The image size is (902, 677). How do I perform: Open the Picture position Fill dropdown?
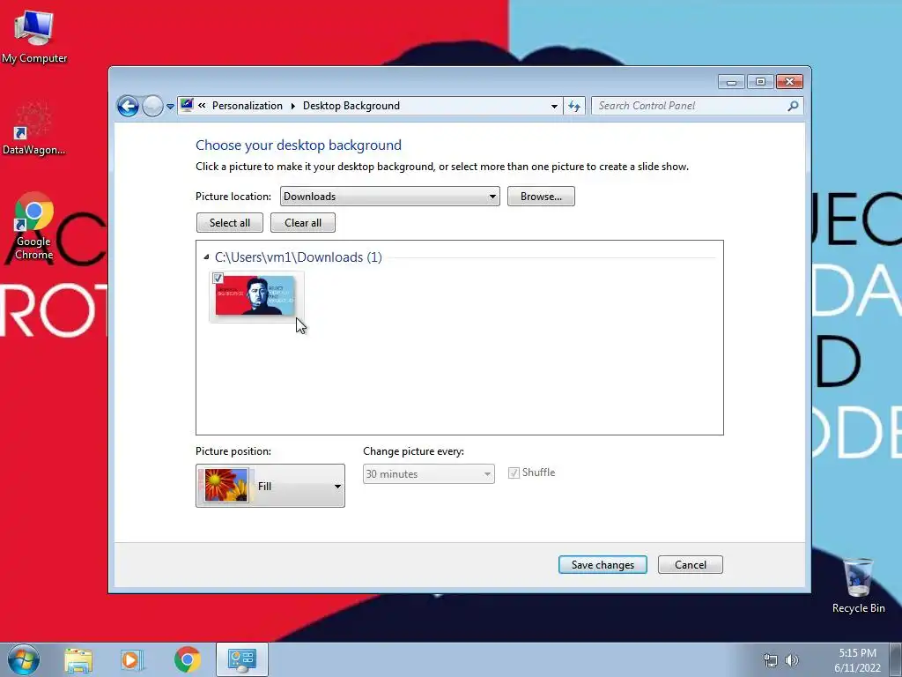tap(270, 486)
